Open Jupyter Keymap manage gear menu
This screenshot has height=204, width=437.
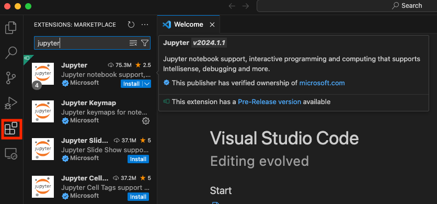click(146, 121)
